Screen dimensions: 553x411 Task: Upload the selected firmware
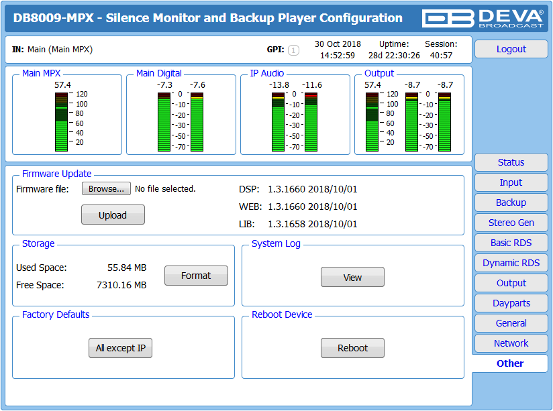113,215
